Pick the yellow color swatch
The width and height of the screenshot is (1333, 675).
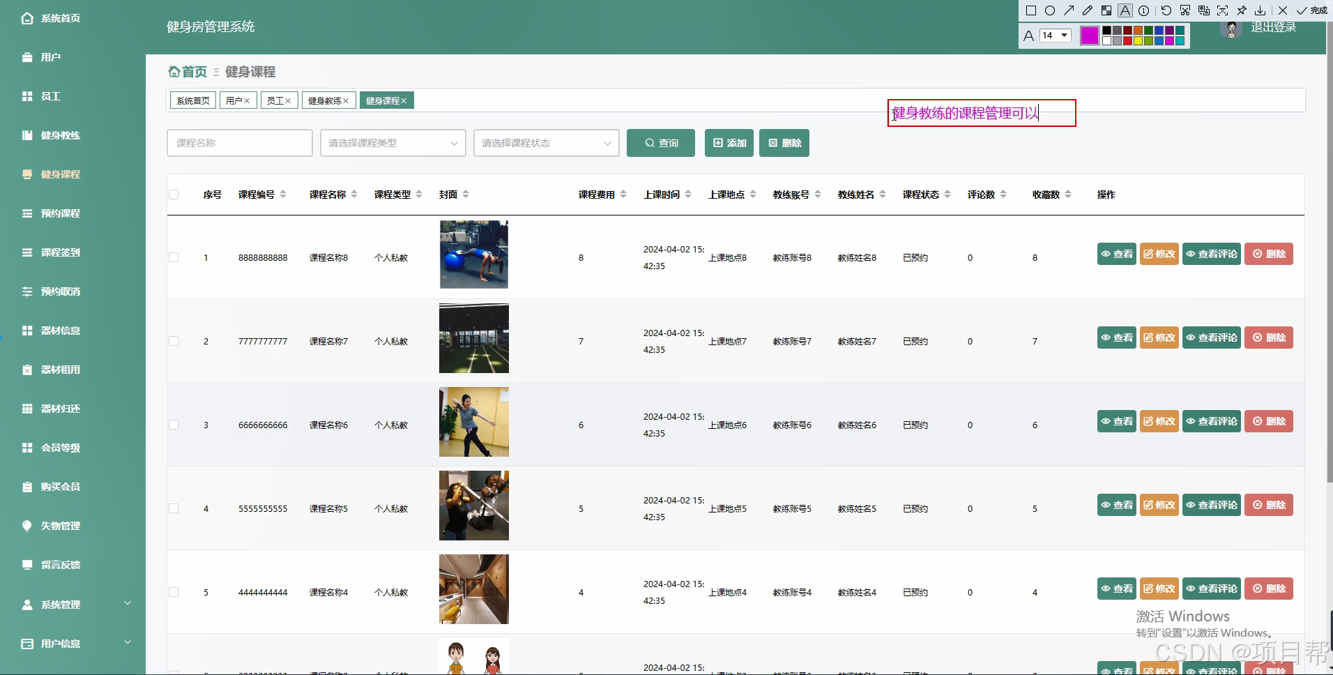pos(1138,40)
